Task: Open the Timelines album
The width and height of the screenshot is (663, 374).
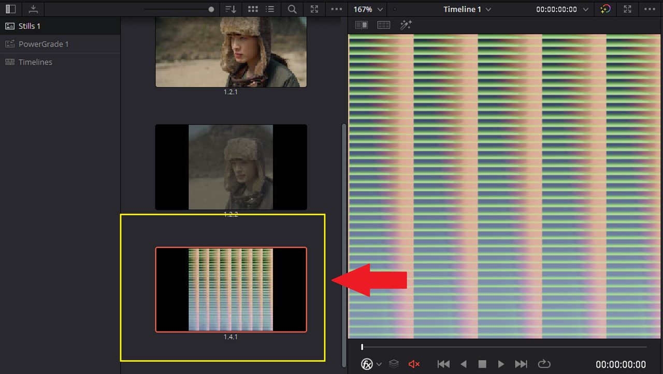Action: [x=60, y=62]
